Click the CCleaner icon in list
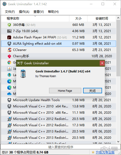Image resolution: width=121 pixels, height=155 pixels. tap(9, 50)
